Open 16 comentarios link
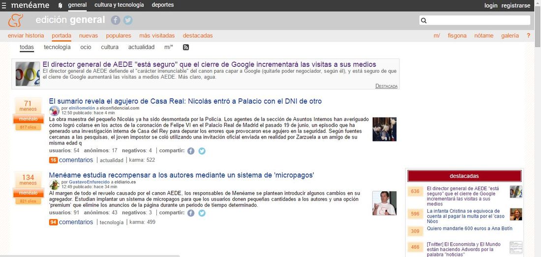The image size is (541, 257). [71, 160]
